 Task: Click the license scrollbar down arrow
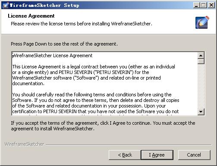pos(201,111)
